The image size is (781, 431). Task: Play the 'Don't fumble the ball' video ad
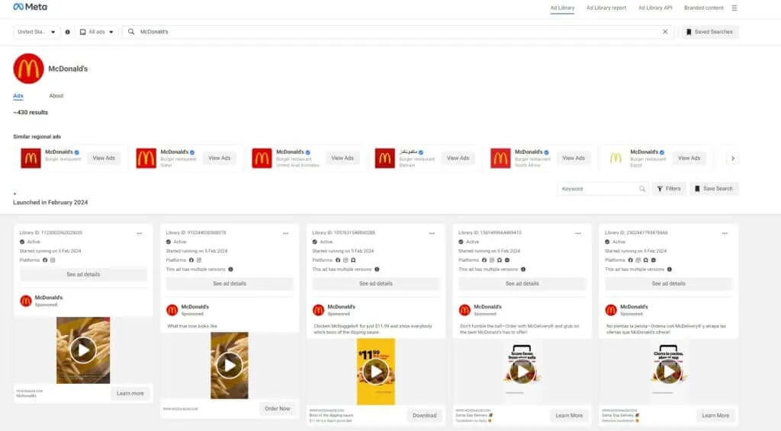[x=522, y=371]
